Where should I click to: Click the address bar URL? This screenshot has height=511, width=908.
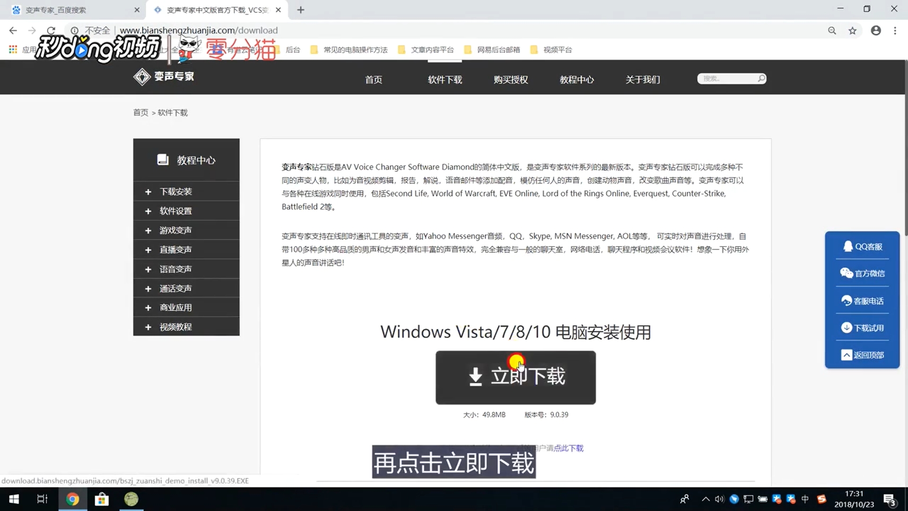(199, 30)
